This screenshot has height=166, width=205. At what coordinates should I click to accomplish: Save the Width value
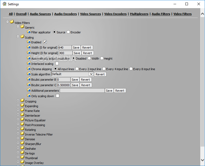pyautogui.click(x=76, y=48)
